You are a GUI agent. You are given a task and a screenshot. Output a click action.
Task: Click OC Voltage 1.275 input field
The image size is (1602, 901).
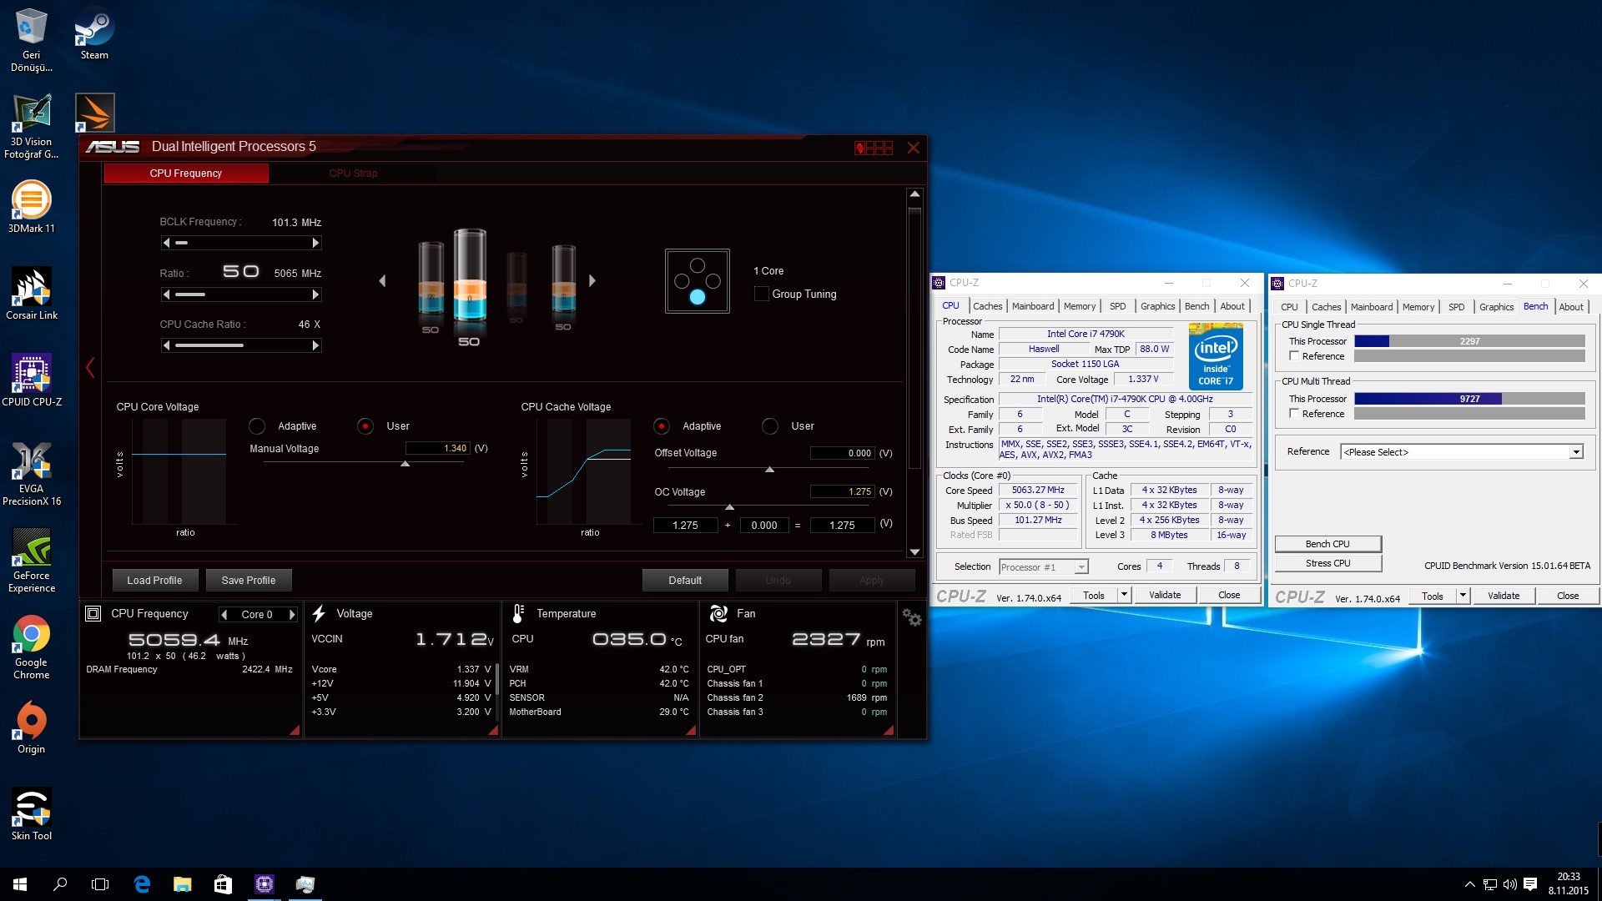coord(842,492)
